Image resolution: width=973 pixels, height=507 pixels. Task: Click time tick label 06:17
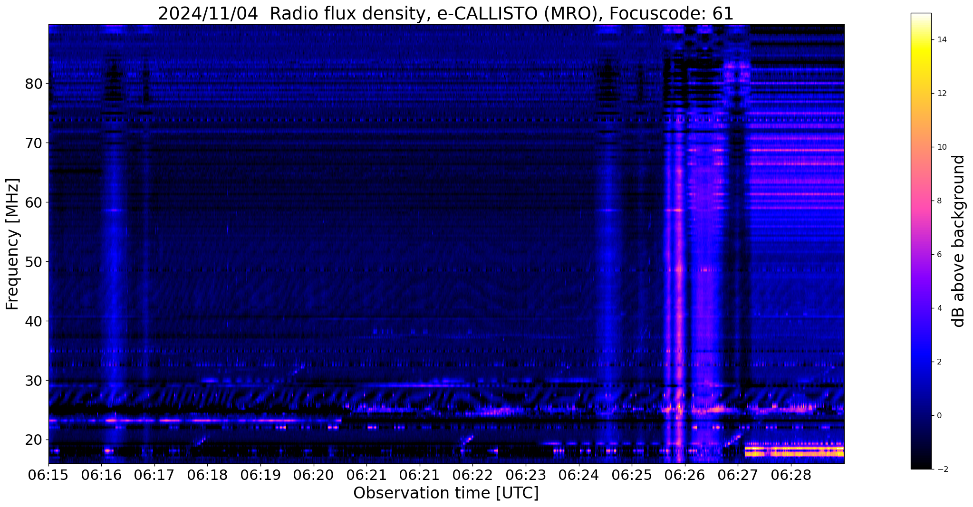click(154, 475)
